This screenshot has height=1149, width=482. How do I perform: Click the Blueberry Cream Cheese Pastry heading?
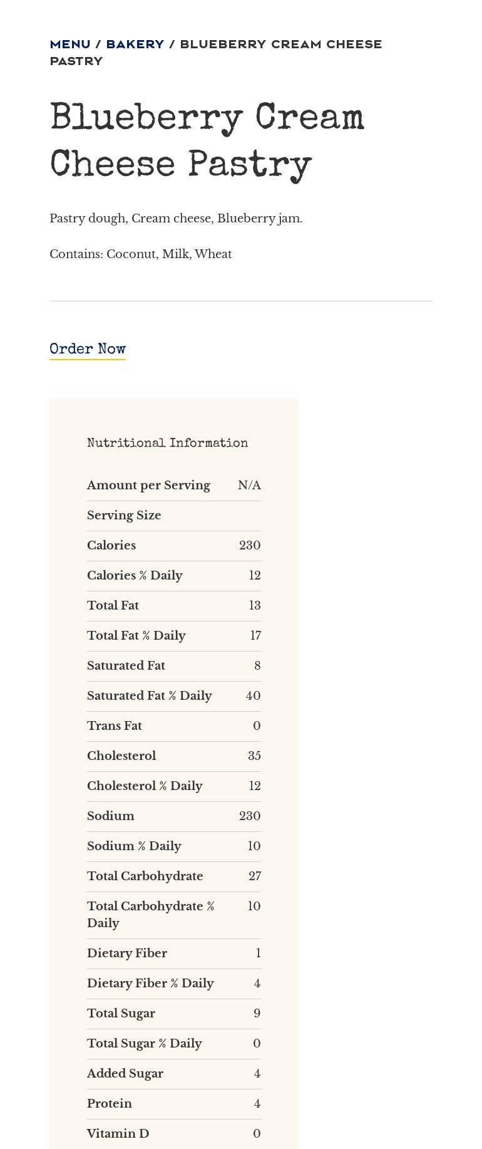click(207, 142)
